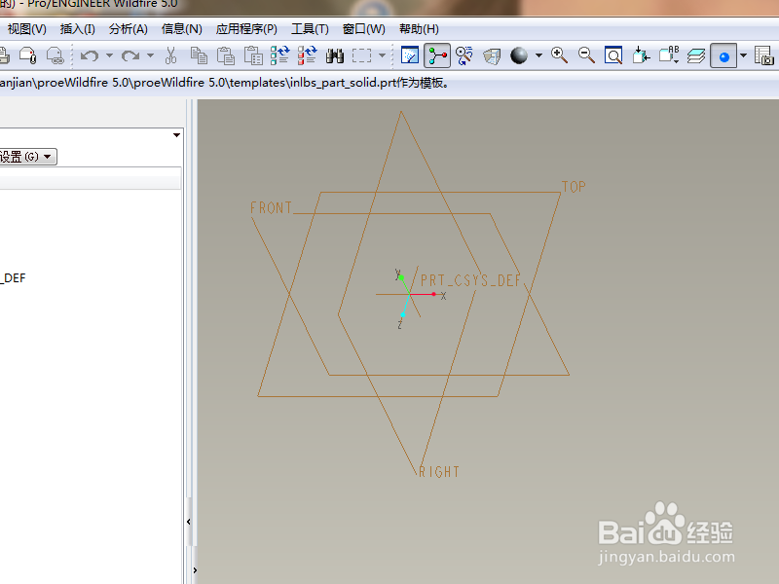The image size is (779, 584).
Task: Select the FRONT datum plane label
Action: (271, 207)
